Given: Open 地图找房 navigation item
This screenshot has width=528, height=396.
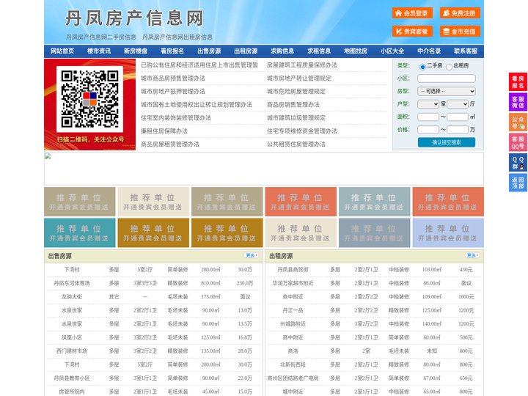Looking at the screenshot, I should pos(356,51).
